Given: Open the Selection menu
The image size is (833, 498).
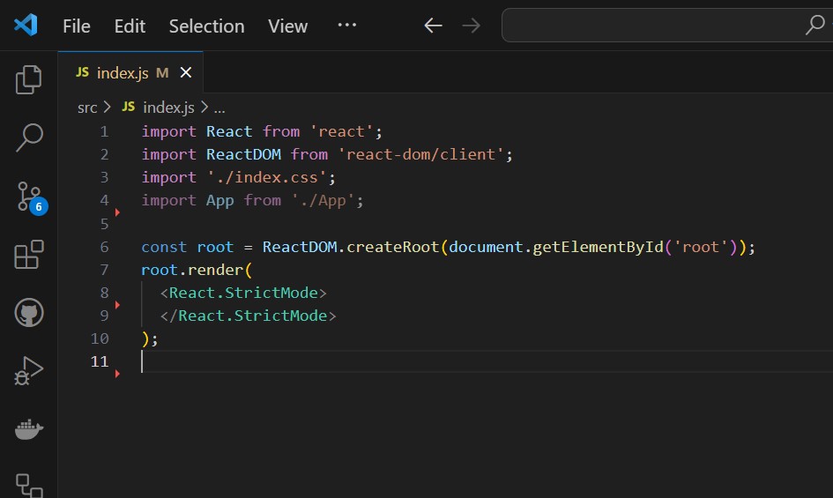Looking at the screenshot, I should click(x=206, y=26).
